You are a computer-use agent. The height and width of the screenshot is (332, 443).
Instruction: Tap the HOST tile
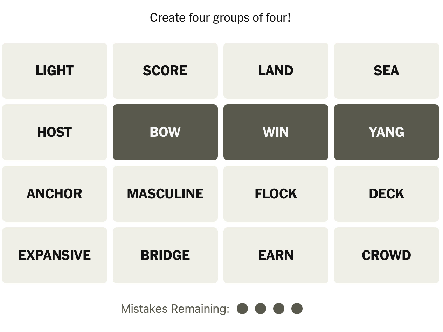click(55, 132)
